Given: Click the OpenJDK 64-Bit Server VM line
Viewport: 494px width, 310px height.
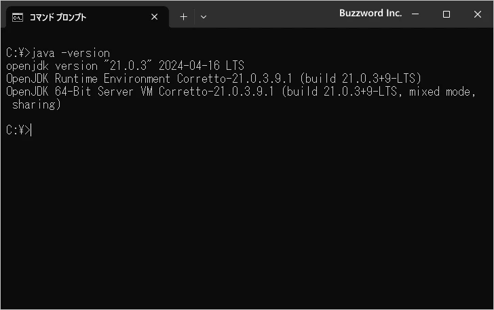Looking at the screenshot, I should [241, 92].
